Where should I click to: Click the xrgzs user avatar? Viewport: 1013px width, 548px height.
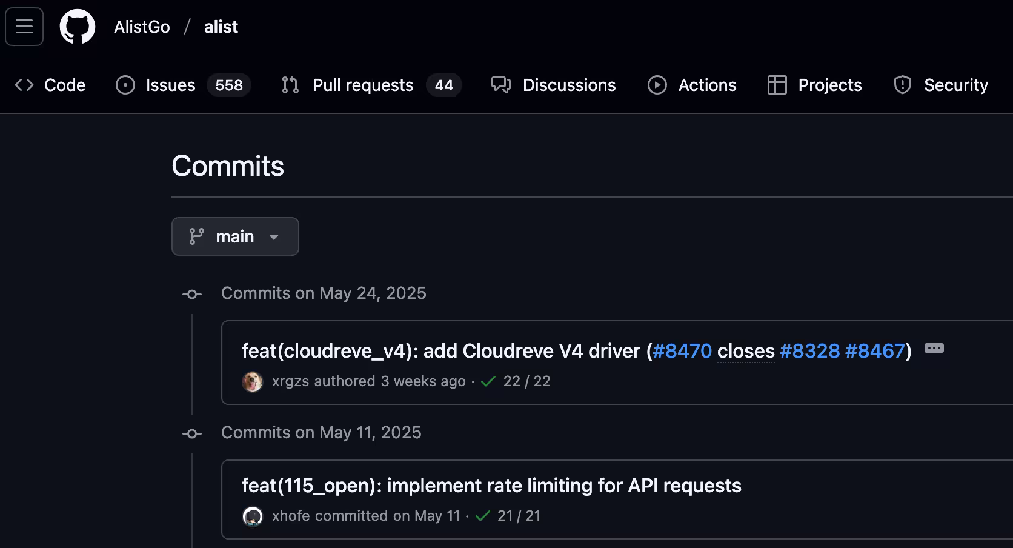pyautogui.click(x=253, y=381)
